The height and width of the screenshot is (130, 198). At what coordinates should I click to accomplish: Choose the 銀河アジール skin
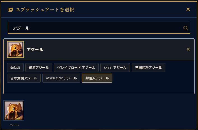(x=39, y=68)
